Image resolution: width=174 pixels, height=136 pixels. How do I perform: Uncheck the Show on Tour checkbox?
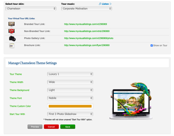(151, 46)
